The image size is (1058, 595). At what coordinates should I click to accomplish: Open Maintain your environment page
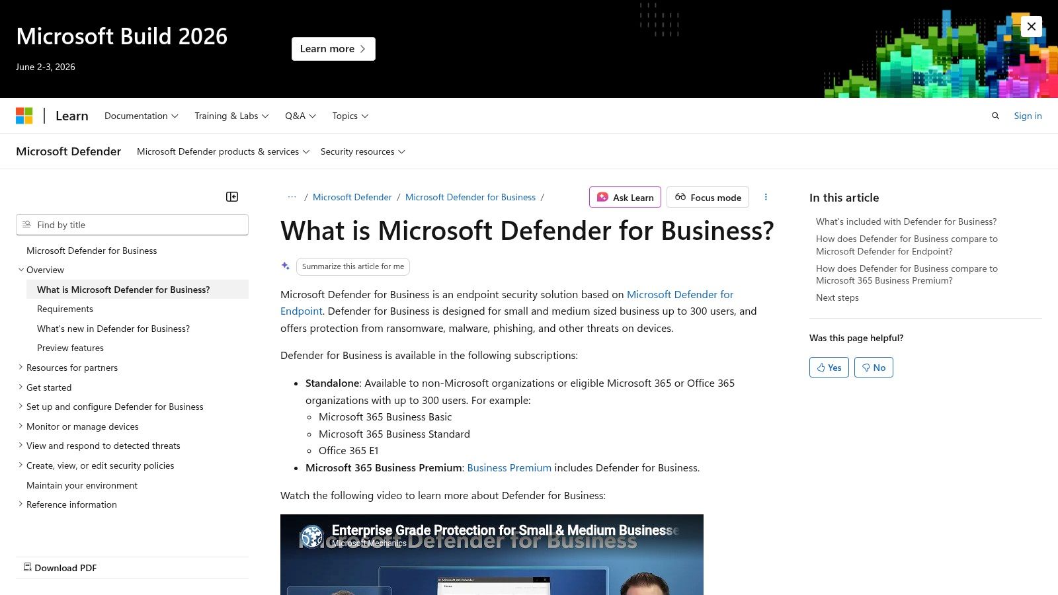(82, 485)
